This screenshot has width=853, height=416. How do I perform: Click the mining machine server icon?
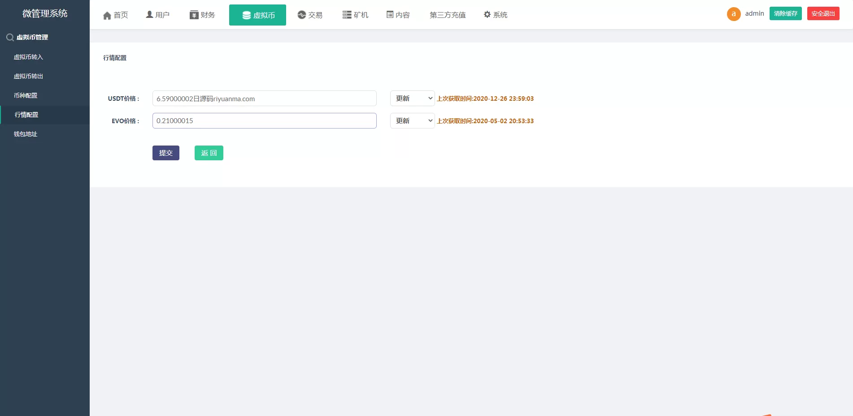[x=347, y=15]
